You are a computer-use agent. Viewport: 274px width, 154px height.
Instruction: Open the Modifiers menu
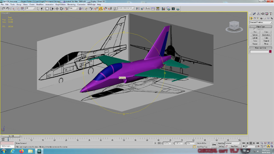coord(40,5)
